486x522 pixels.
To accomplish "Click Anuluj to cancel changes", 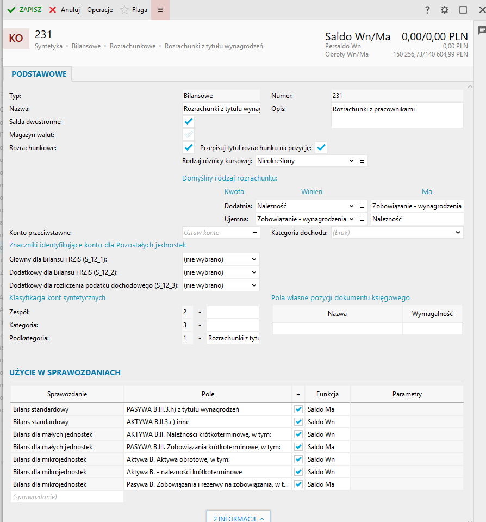I will 65,10.
